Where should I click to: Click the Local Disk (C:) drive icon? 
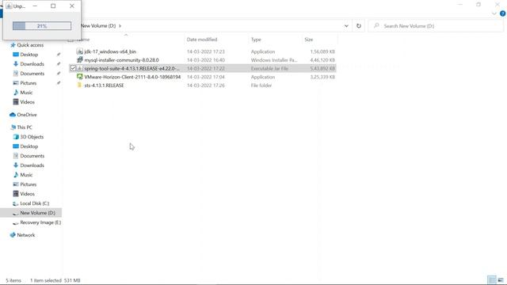(x=16, y=203)
